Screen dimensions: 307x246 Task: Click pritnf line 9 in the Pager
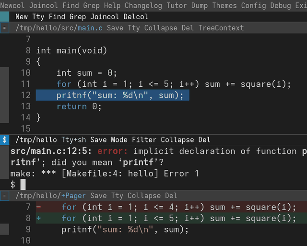125,229
